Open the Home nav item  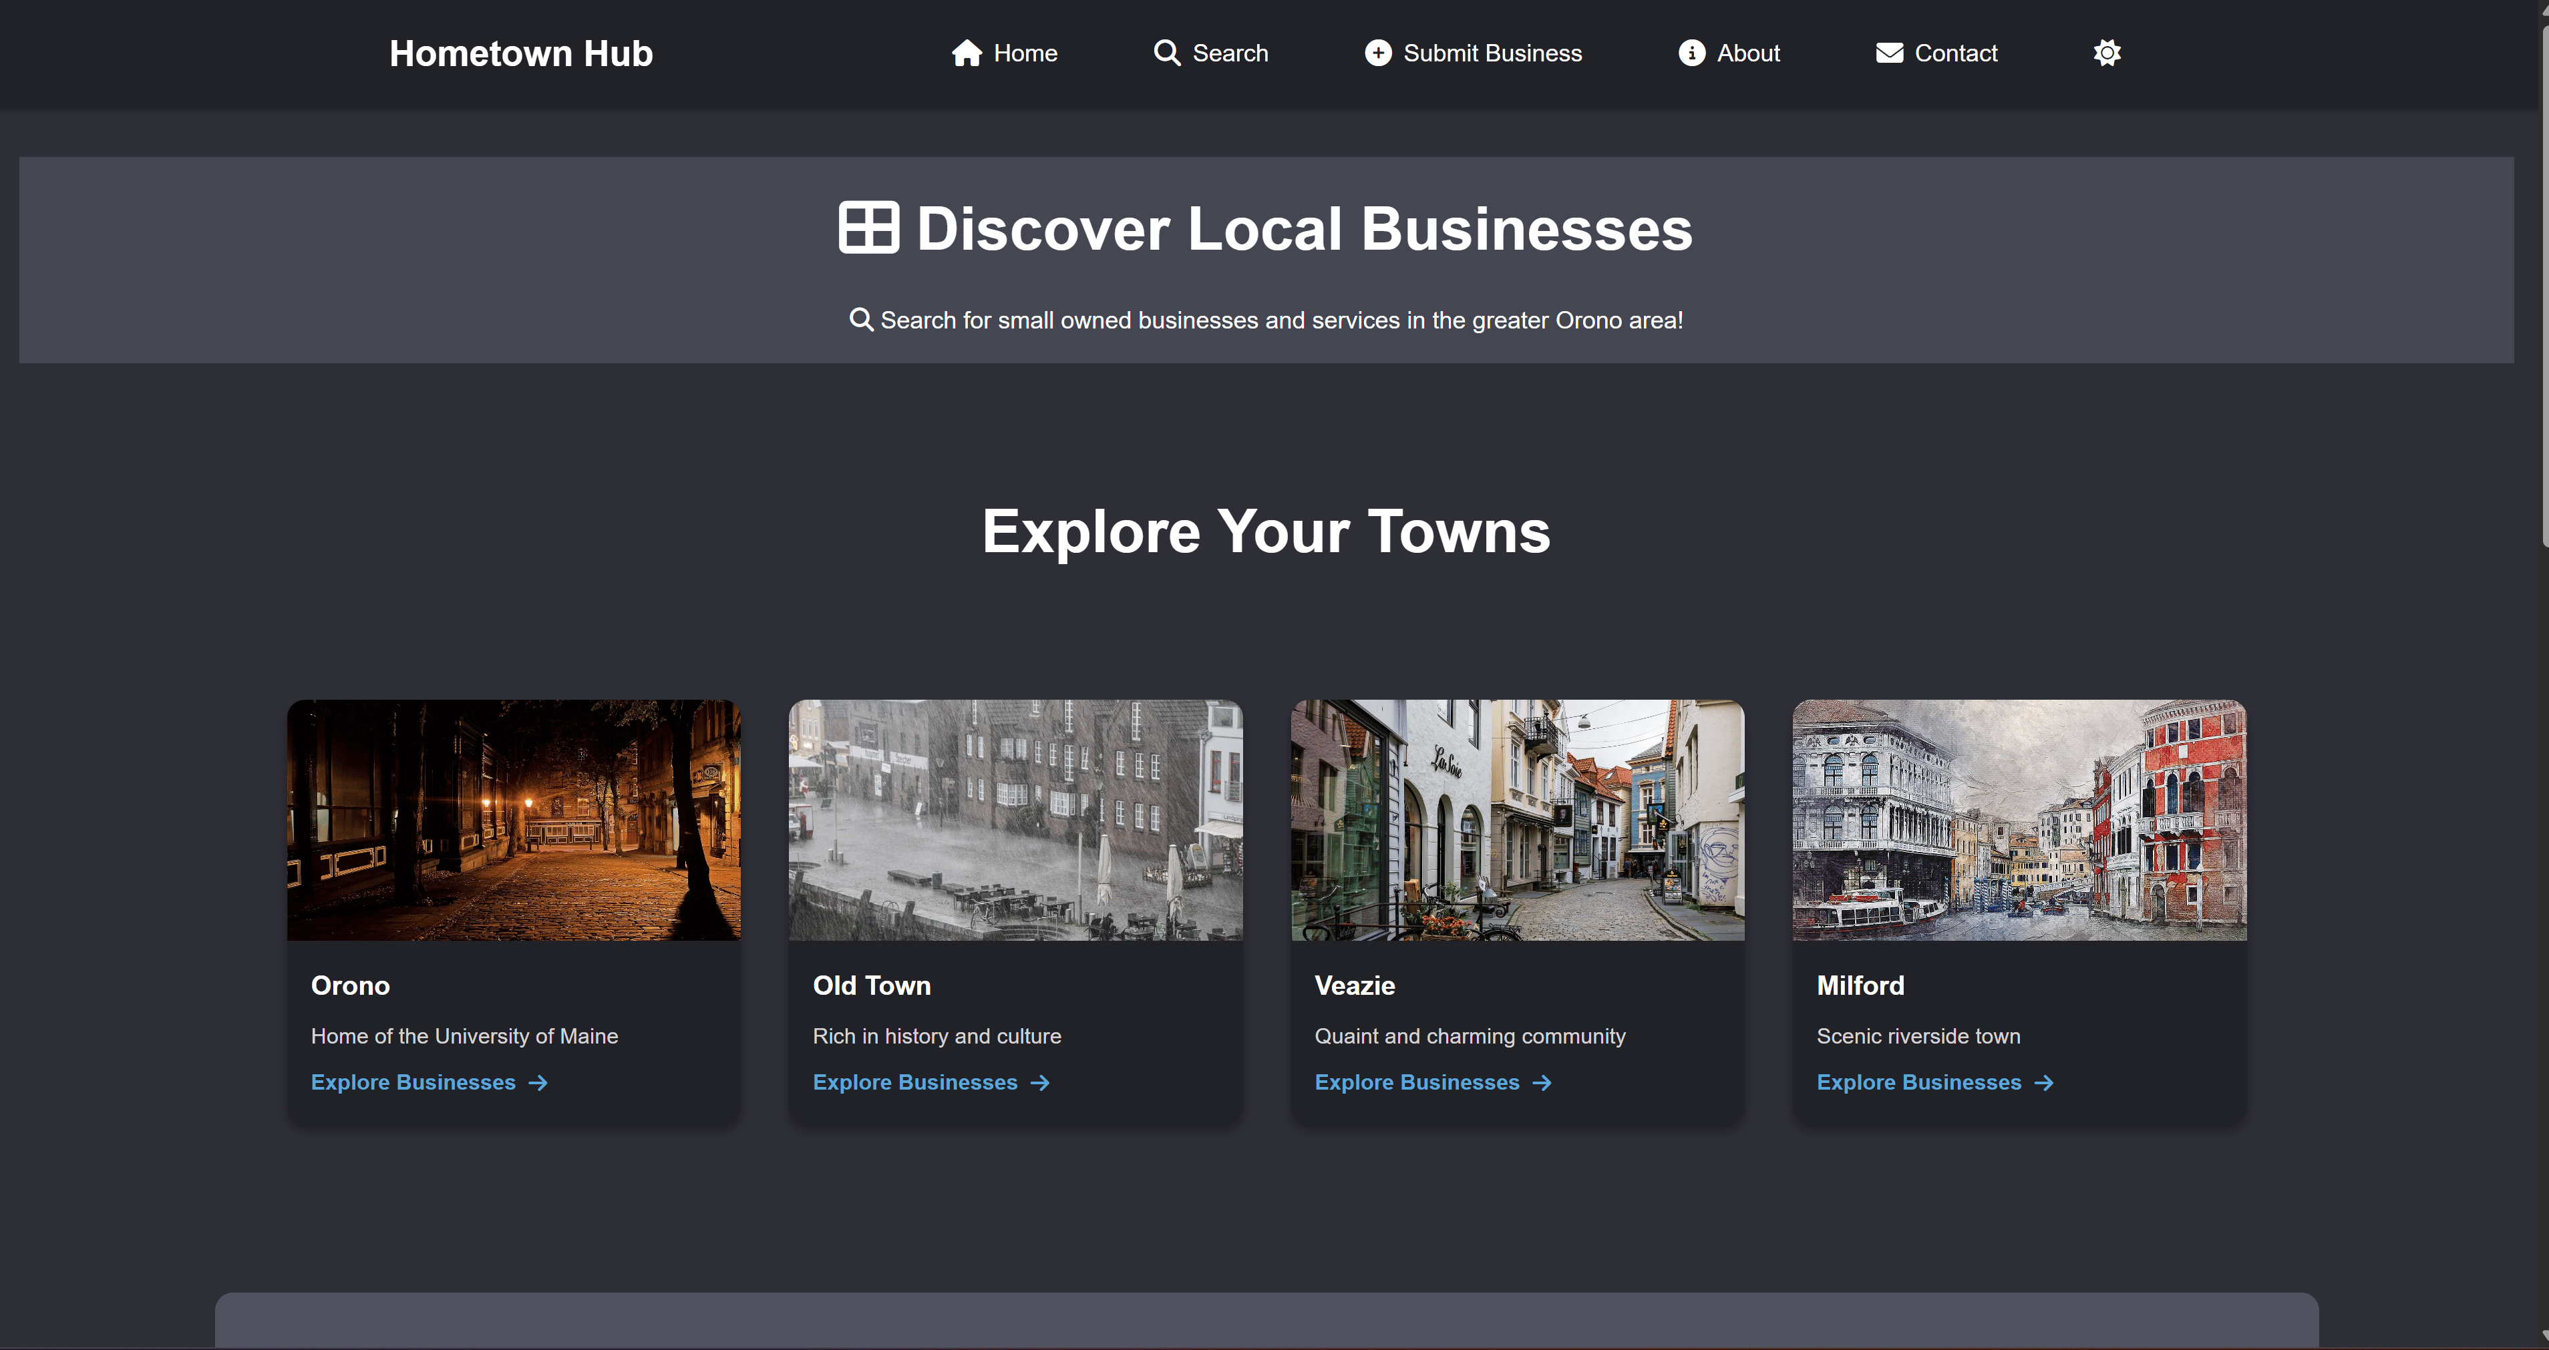[1005, 53]
